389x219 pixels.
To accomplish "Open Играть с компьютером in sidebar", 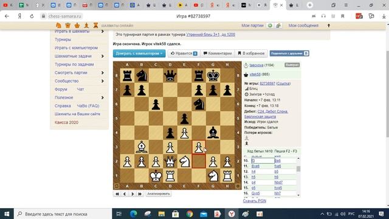I will (76, 47).
